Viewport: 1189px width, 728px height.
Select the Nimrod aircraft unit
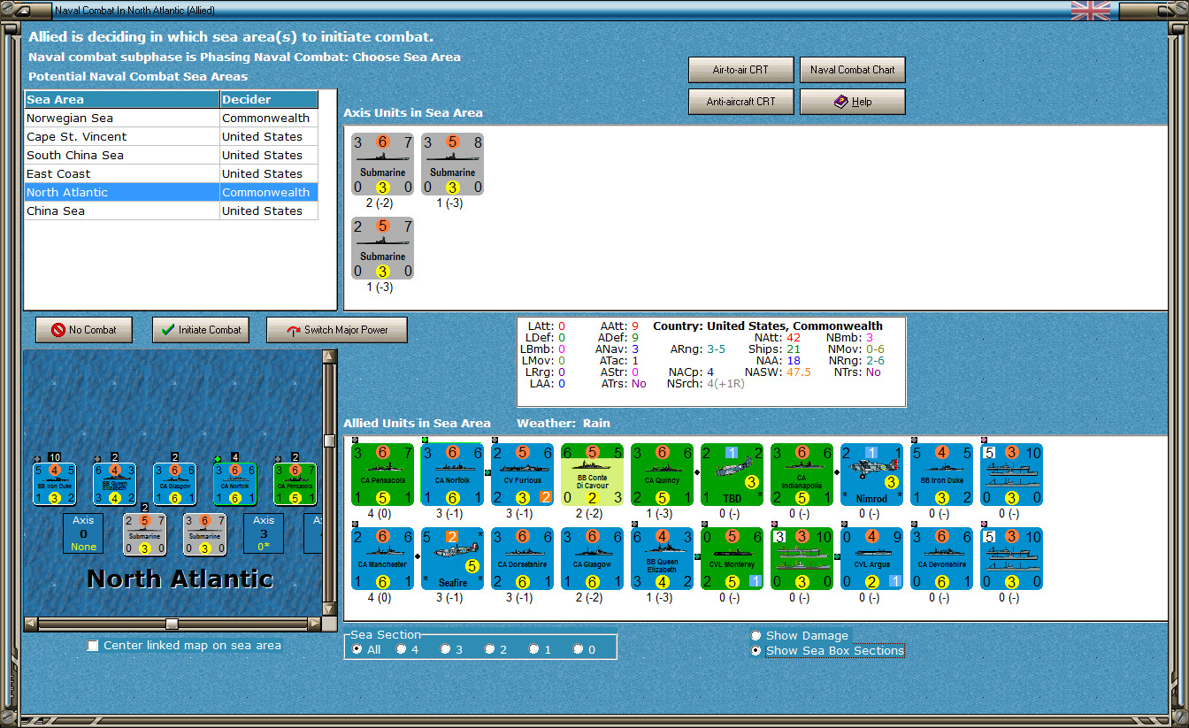[x=871, y=474]
